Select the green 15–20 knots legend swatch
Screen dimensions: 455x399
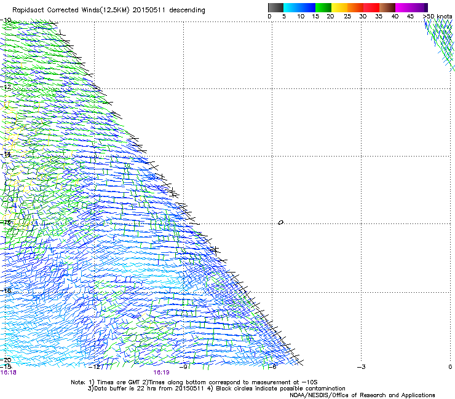coord(323,7)
